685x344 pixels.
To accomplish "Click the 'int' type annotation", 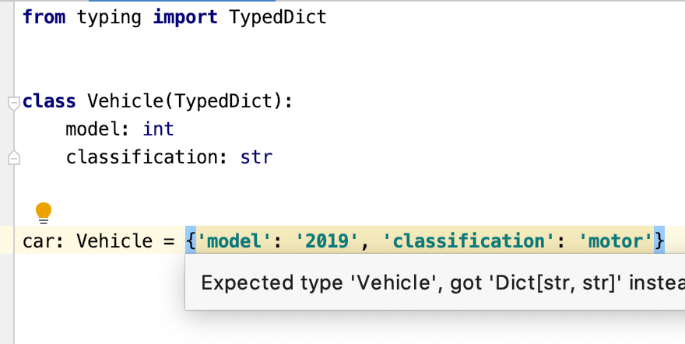I will click(x=158, y=129).
